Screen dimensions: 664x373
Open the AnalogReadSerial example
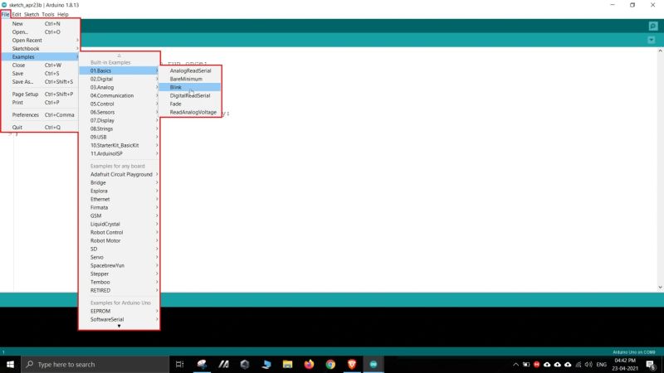tap(190, 70)
